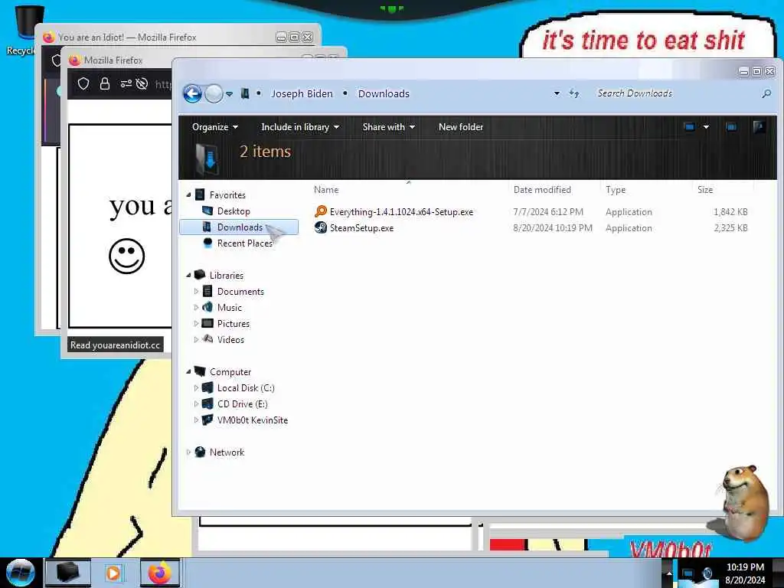This screenshot has width=784, height=588.
Task: Click the help icon in Explorer toolbar
Action: click(x=759, y=127)
